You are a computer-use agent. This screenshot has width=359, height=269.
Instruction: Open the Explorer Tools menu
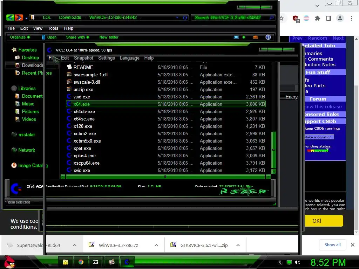pos(53,28)
